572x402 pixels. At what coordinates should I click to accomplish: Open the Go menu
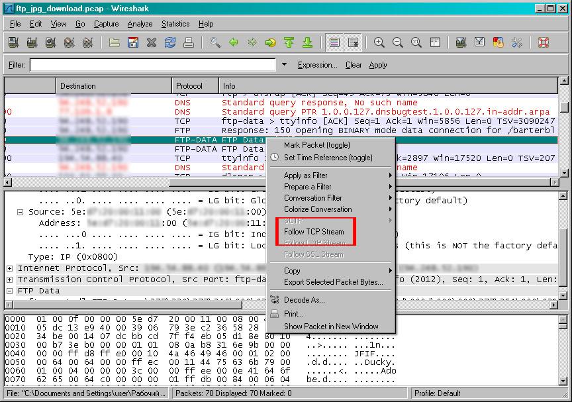pos(80,24)
